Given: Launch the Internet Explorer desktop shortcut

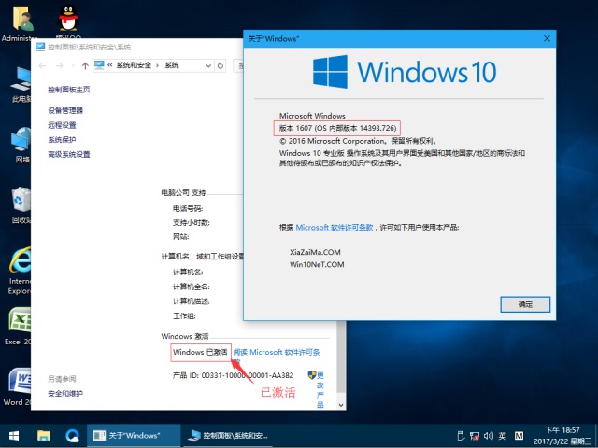Looking at the screenshot, I should coord(21,263).
